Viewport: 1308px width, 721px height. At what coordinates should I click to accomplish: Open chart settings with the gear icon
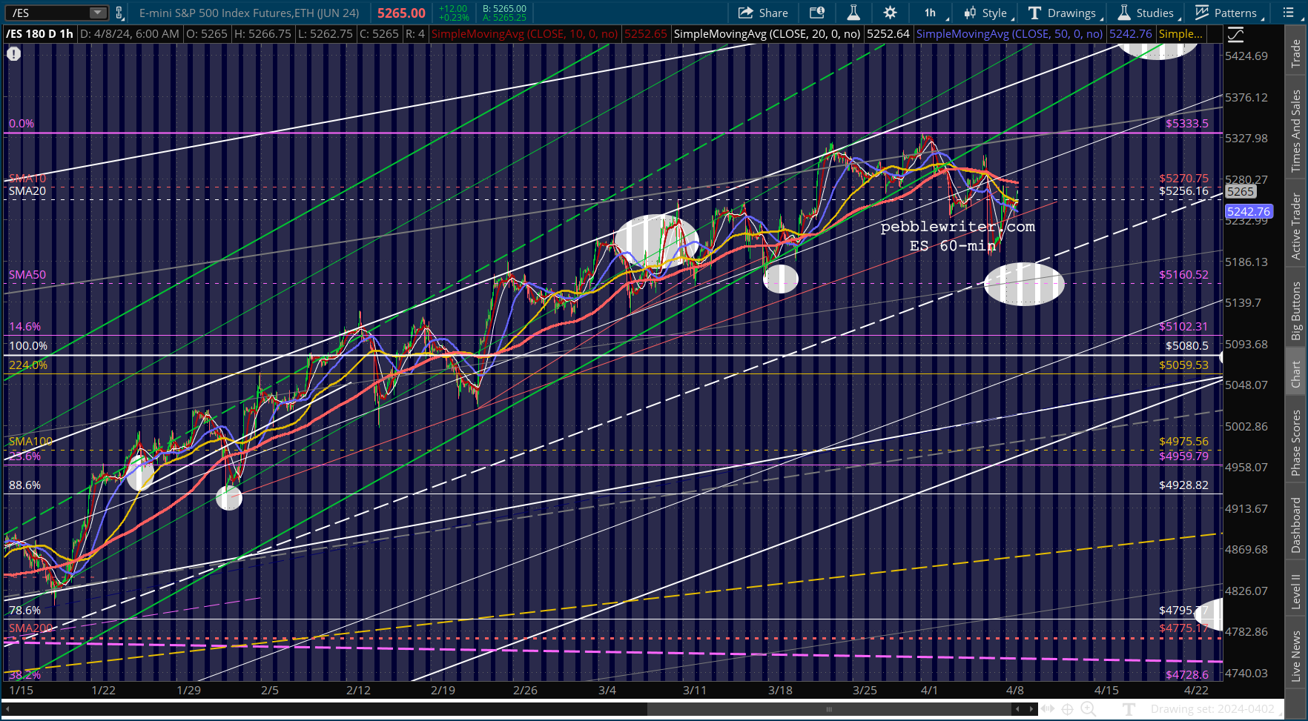tap(890, 13)
